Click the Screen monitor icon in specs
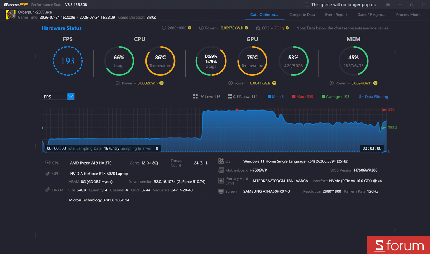The image size is (430, 254). (x=221, y=191)
